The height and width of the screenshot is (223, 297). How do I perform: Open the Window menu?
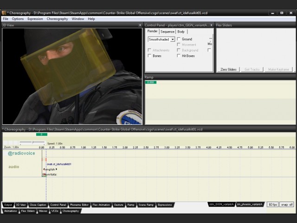pyautogui.click(x=78, y=19)
